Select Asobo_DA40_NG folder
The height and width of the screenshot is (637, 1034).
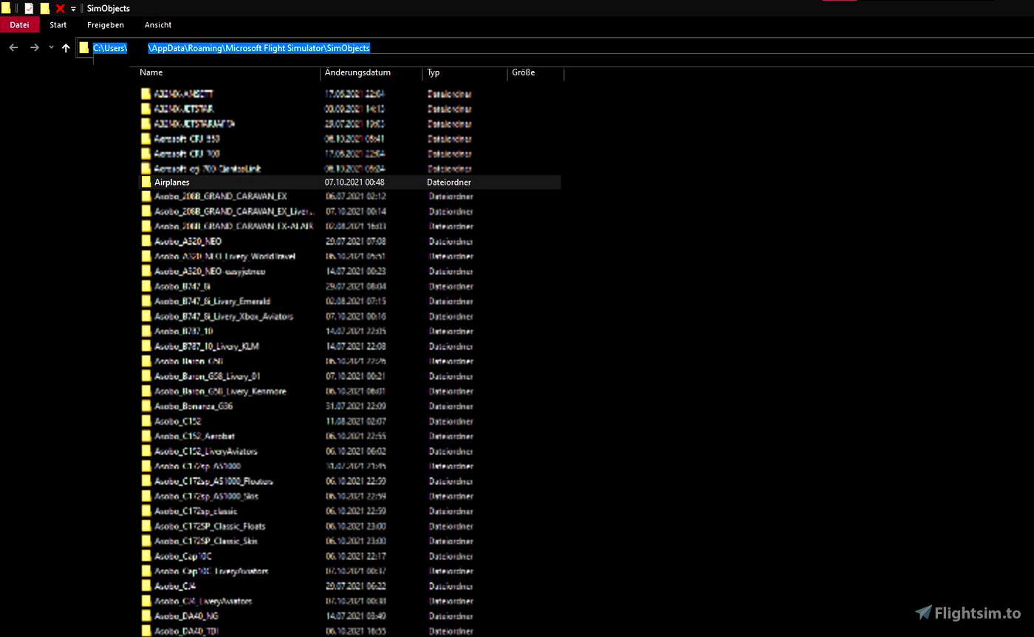click(186, 616)
